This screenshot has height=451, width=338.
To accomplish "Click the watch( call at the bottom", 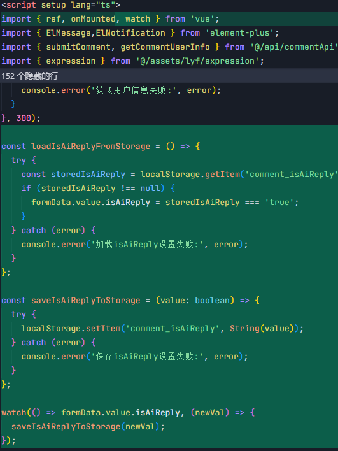I will pyautogui.click(x=14, y=412).
